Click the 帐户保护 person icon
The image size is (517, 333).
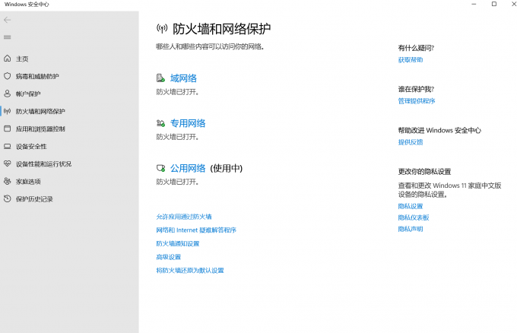8,94
